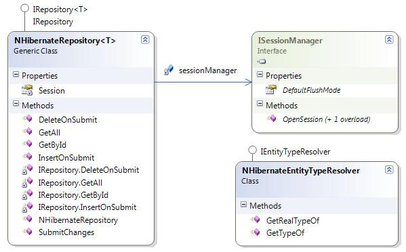
Task: Collapse Methods section in ISessionManager
Action: coord(260,104)
